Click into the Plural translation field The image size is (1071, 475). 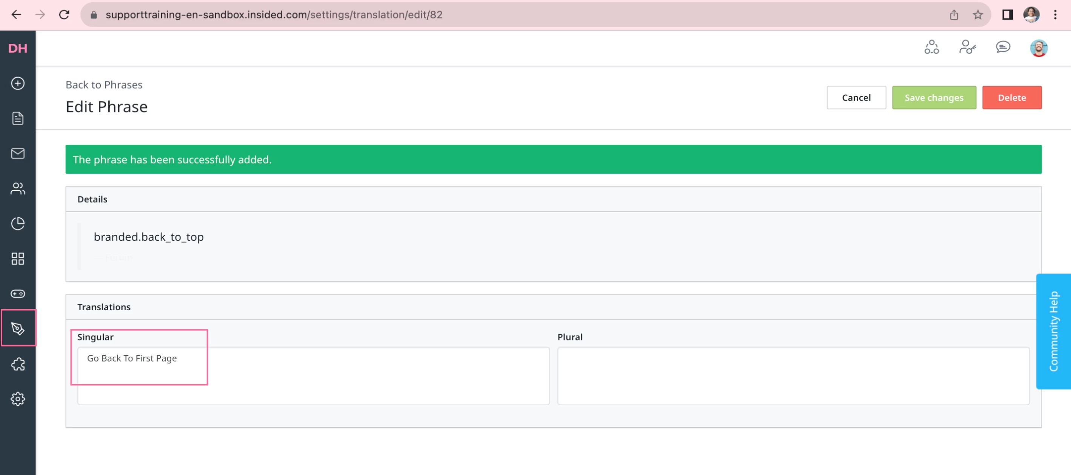[x=793, y=375]
